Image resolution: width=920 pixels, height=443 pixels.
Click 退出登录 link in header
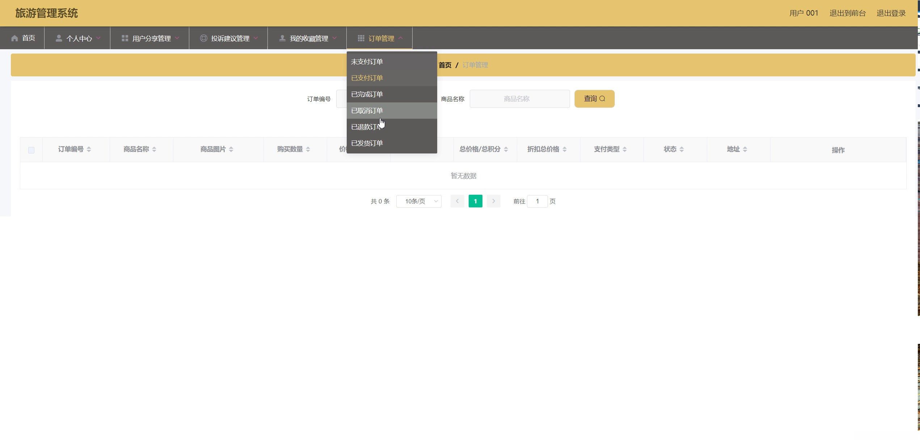point(891,13)
